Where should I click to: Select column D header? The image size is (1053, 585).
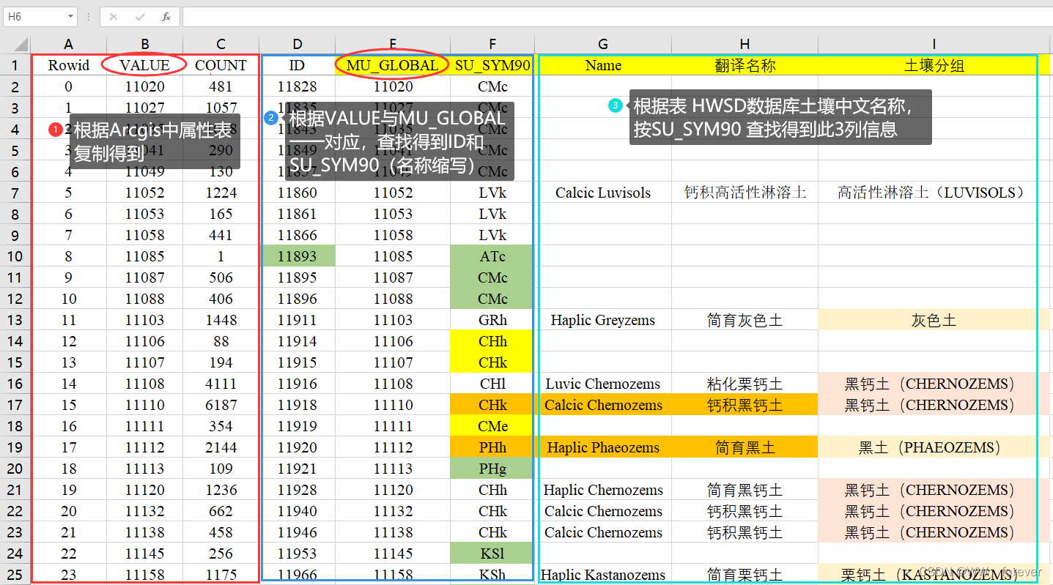[x=298, y=44]
